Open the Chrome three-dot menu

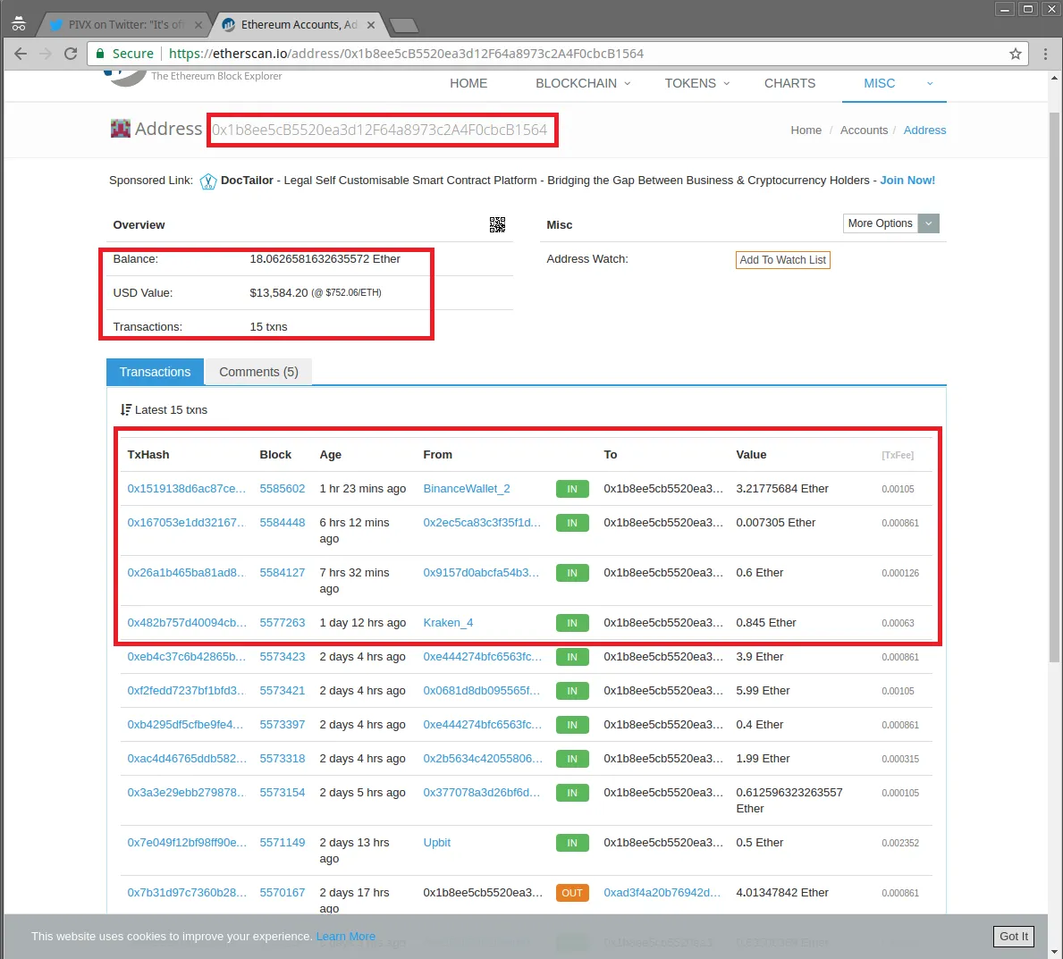1045,54
